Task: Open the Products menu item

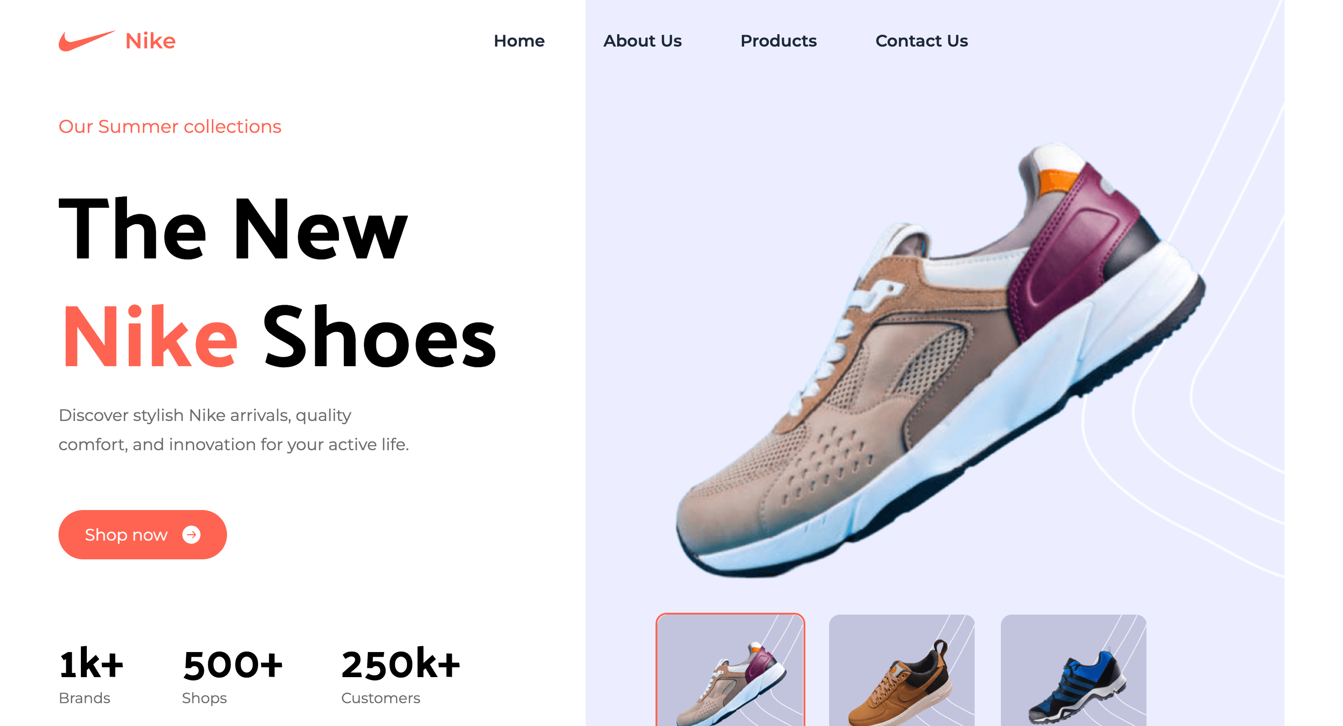Action: coord(778,41)
